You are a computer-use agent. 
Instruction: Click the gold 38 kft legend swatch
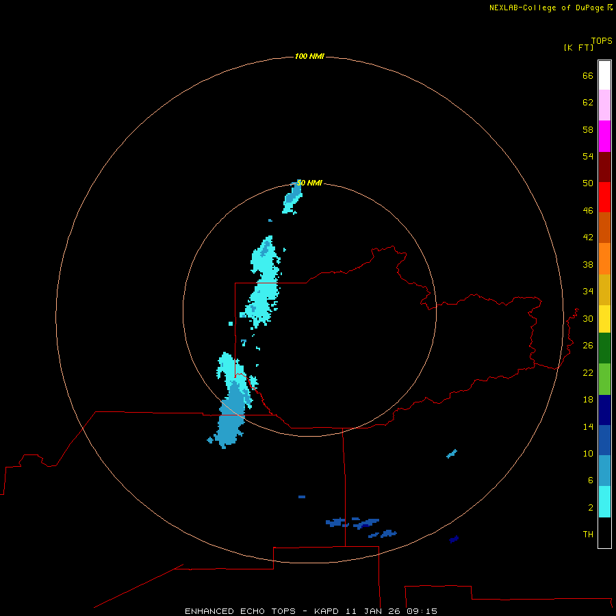click(x=604, y=290)
